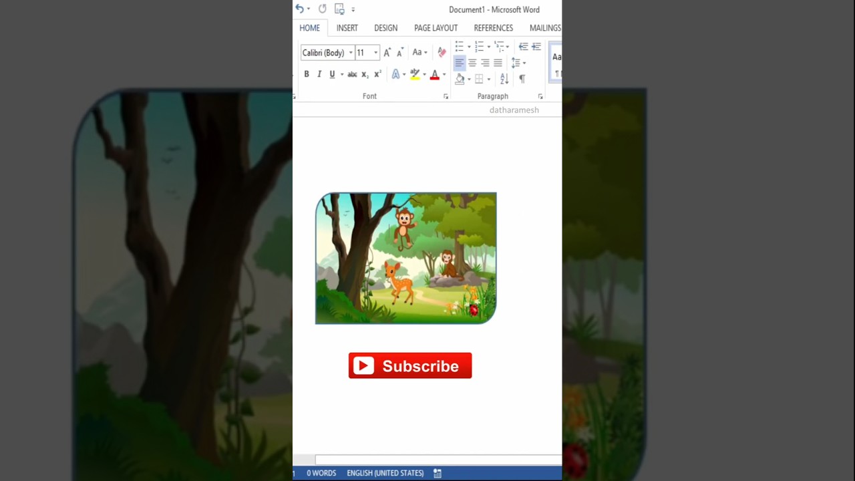Show paragraph marks with pilcrow icon
The width and height of the screenshot is (855, 481).
click(522, 79)
